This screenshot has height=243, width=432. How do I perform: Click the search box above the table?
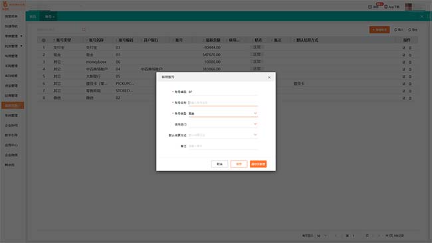pos(58,29)
